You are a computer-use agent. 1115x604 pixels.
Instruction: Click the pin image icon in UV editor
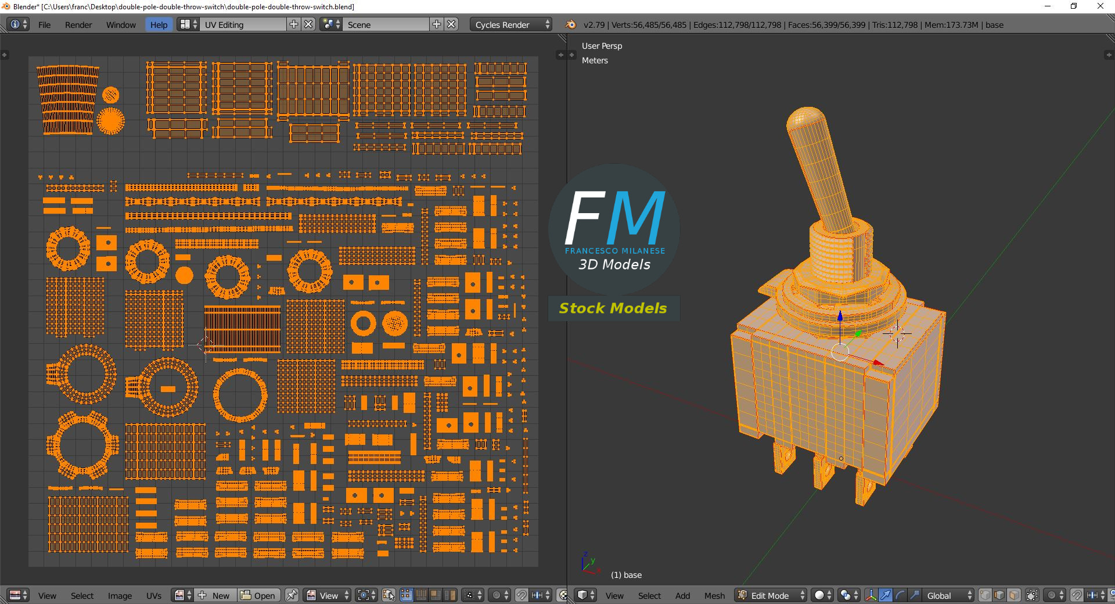292,595
